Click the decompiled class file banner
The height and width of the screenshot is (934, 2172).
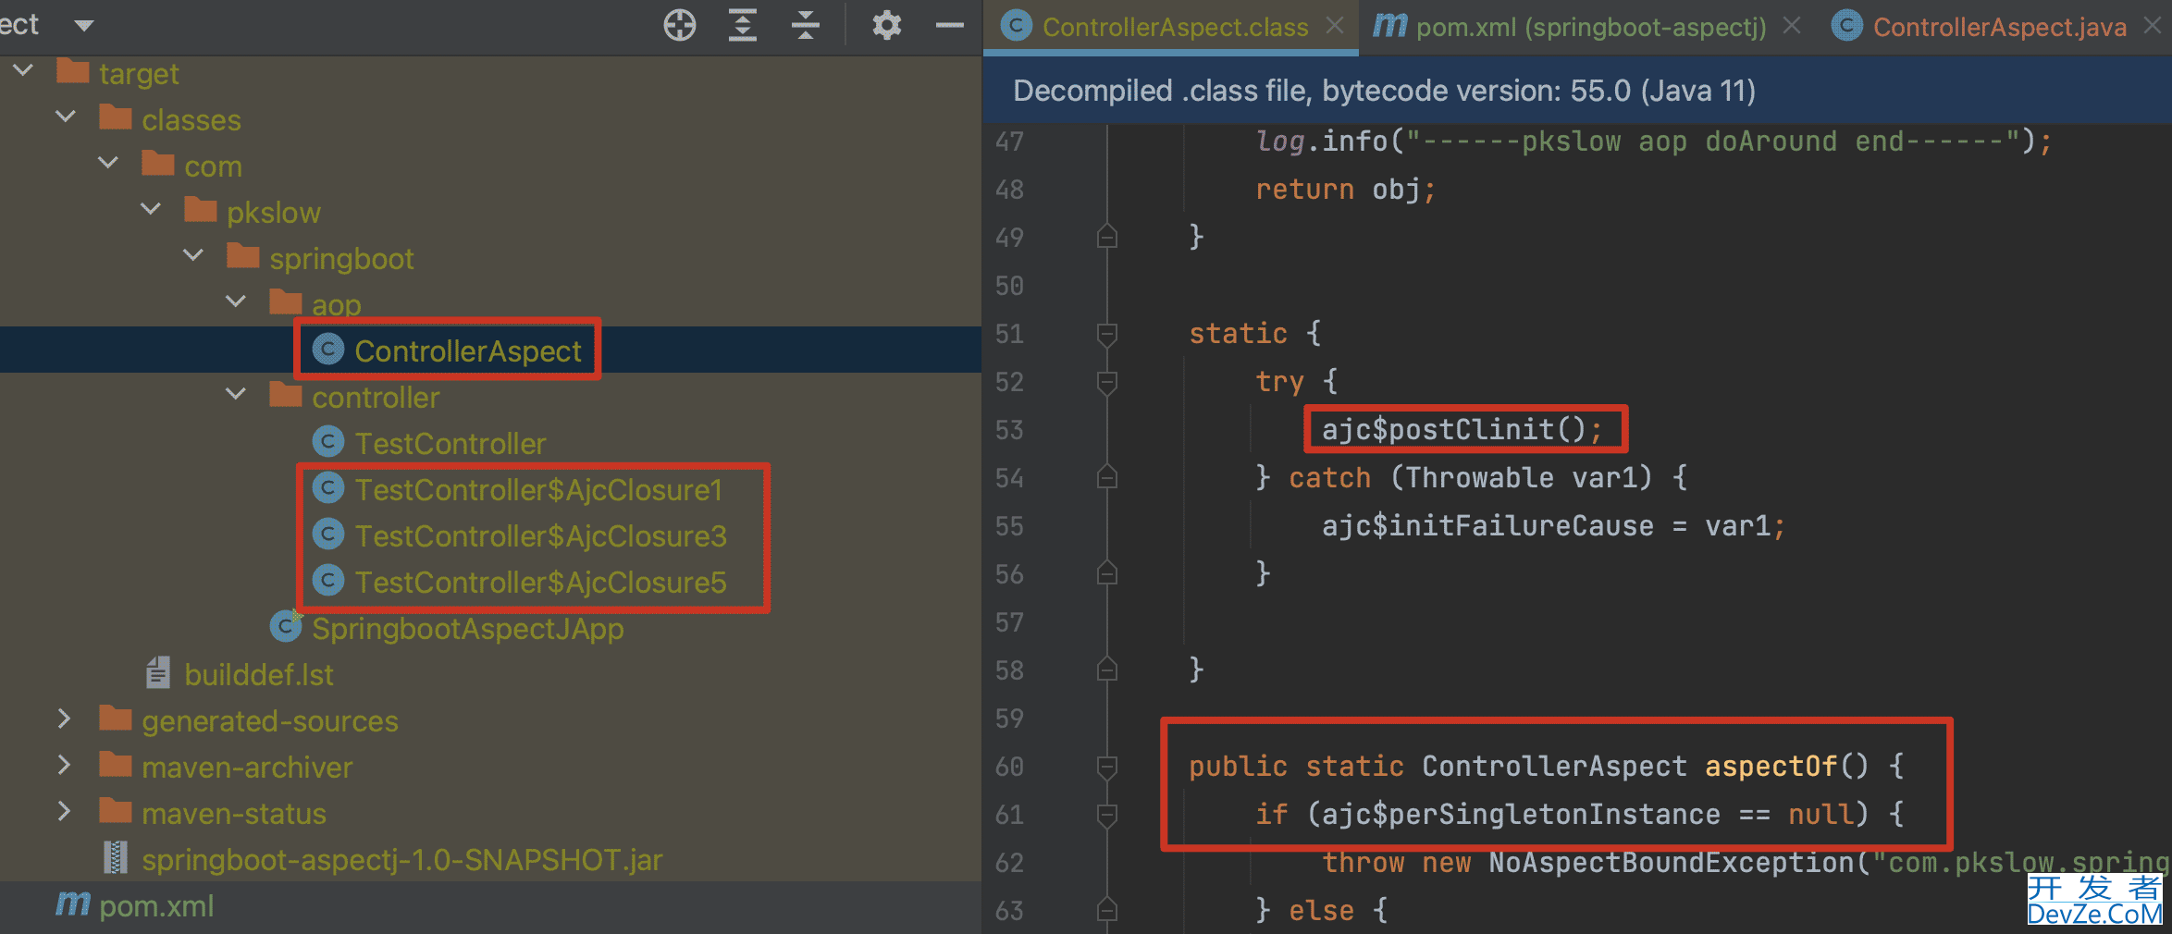pos(1577,91)
